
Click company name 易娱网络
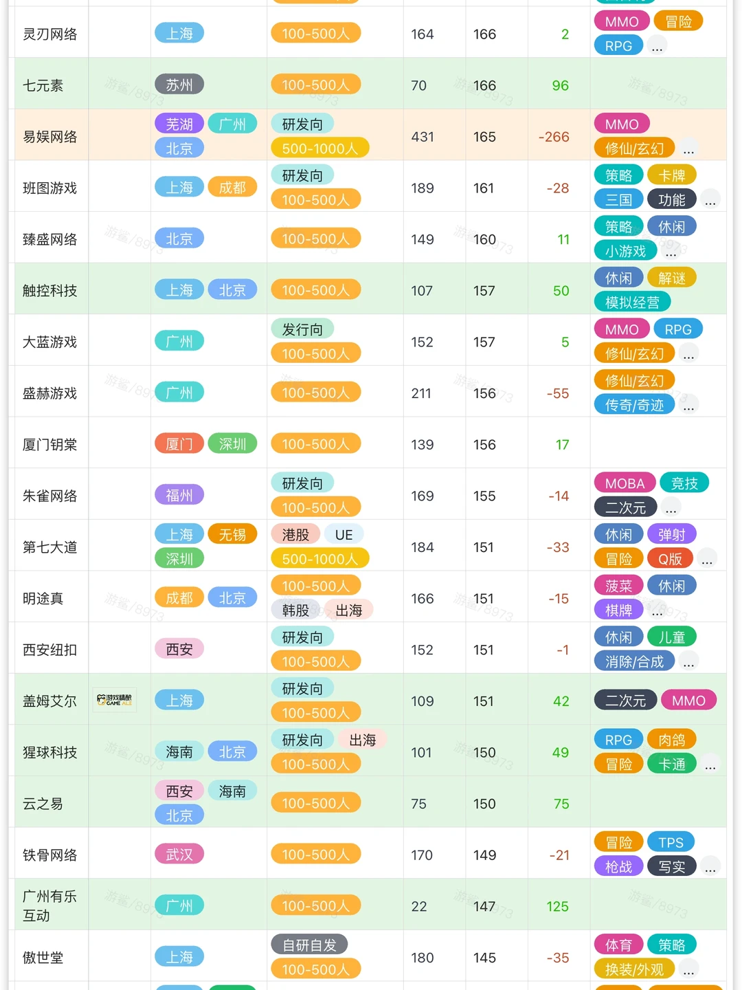tap(49, 137)
